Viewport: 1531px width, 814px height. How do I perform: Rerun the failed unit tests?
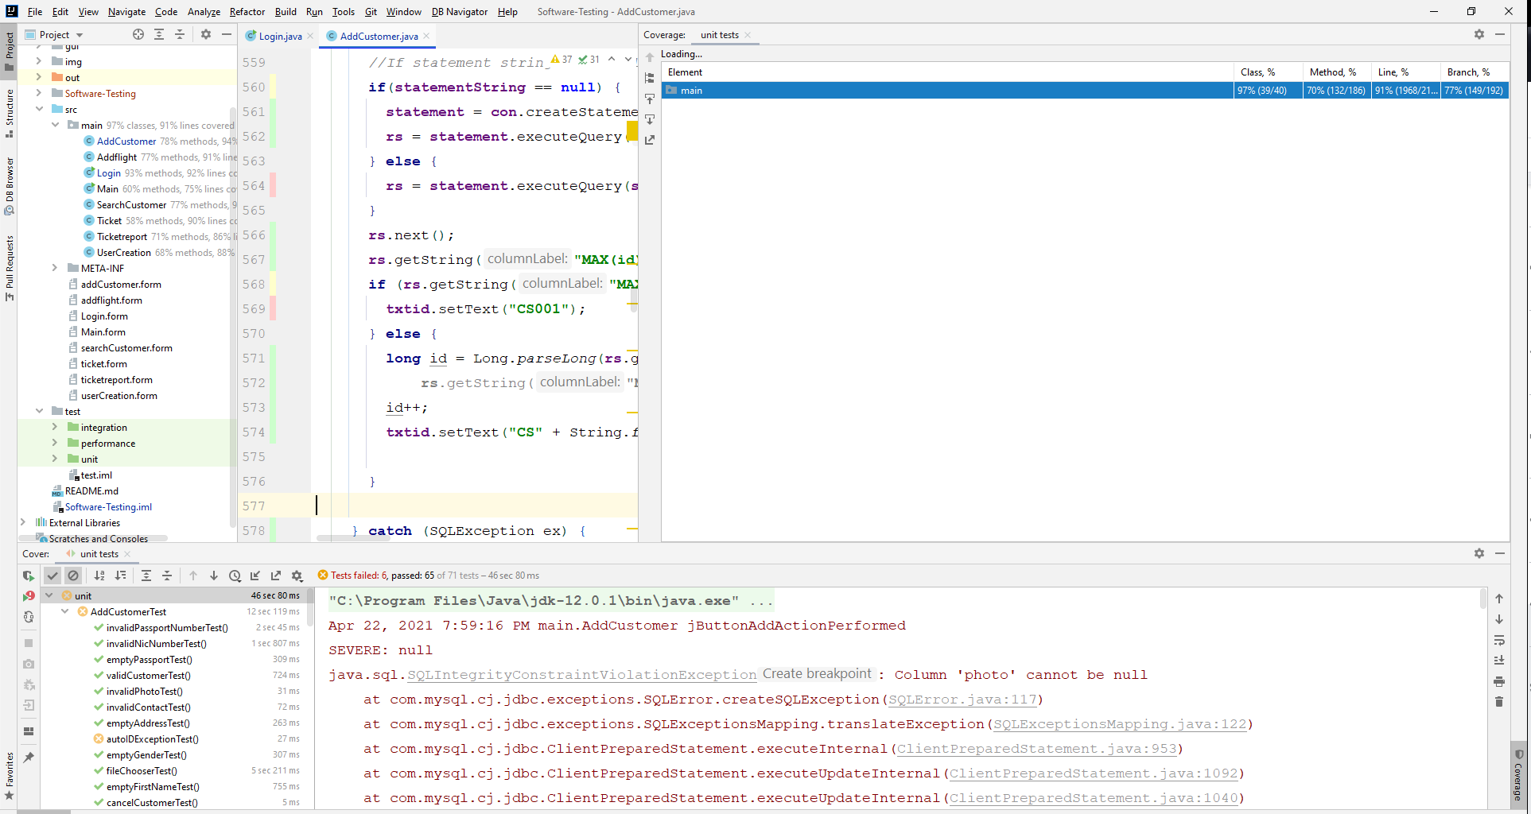(29, 595)
